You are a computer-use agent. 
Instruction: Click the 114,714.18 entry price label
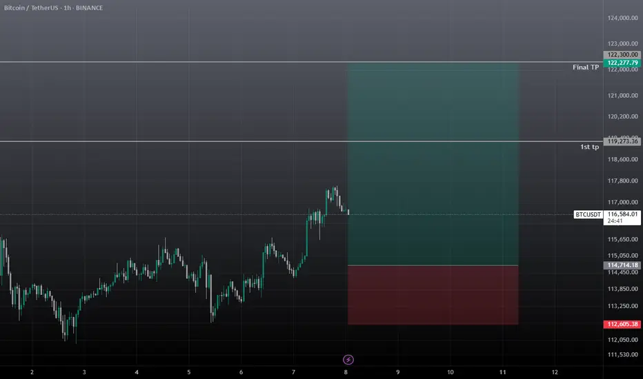tap(622, 265)
